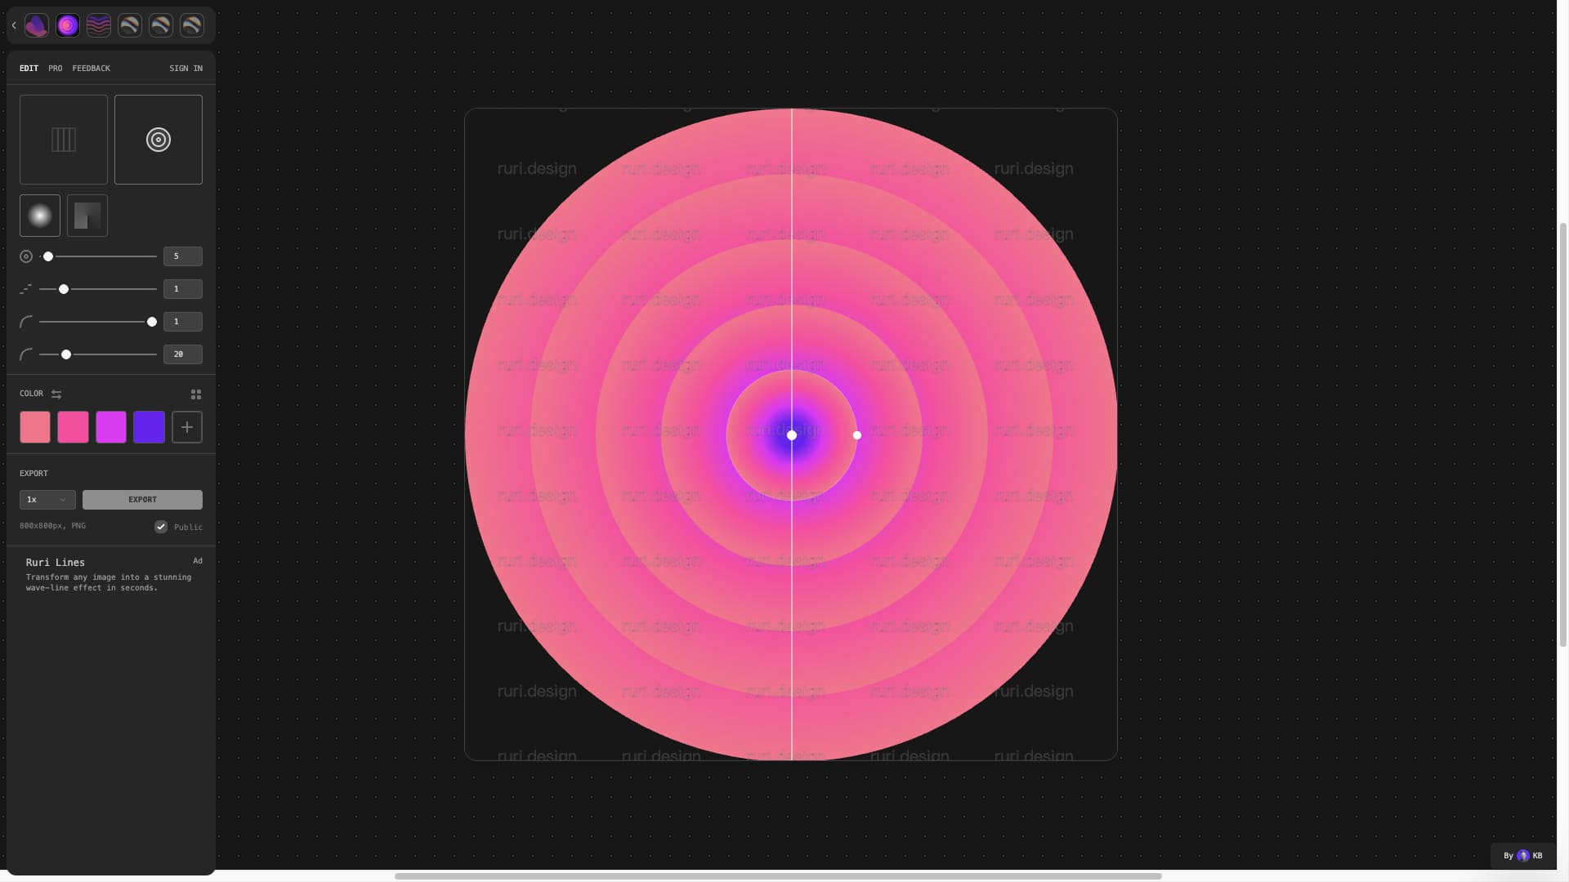This screenshot has height=882, width=1569.
Task: Select the concentric circles pattern mode
Action: (159, 140)
